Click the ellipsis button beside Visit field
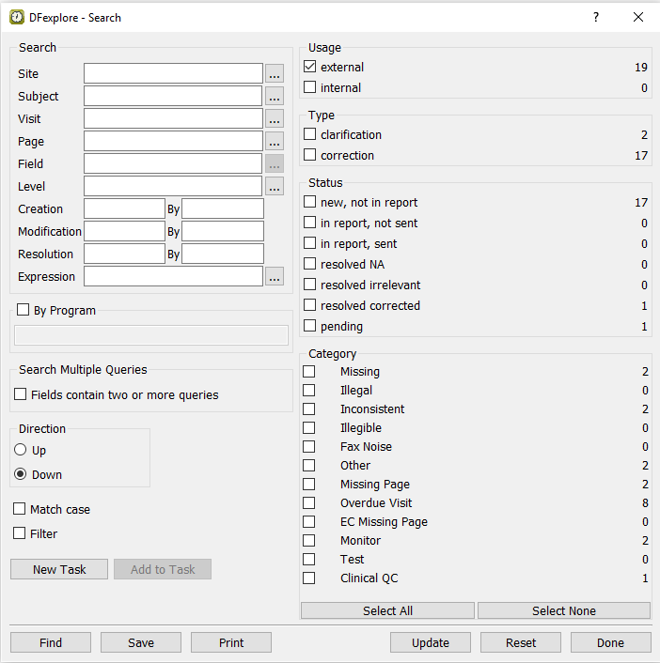Image resolution: width=660 pixels, height=663 pixels. tap(274, 119)
